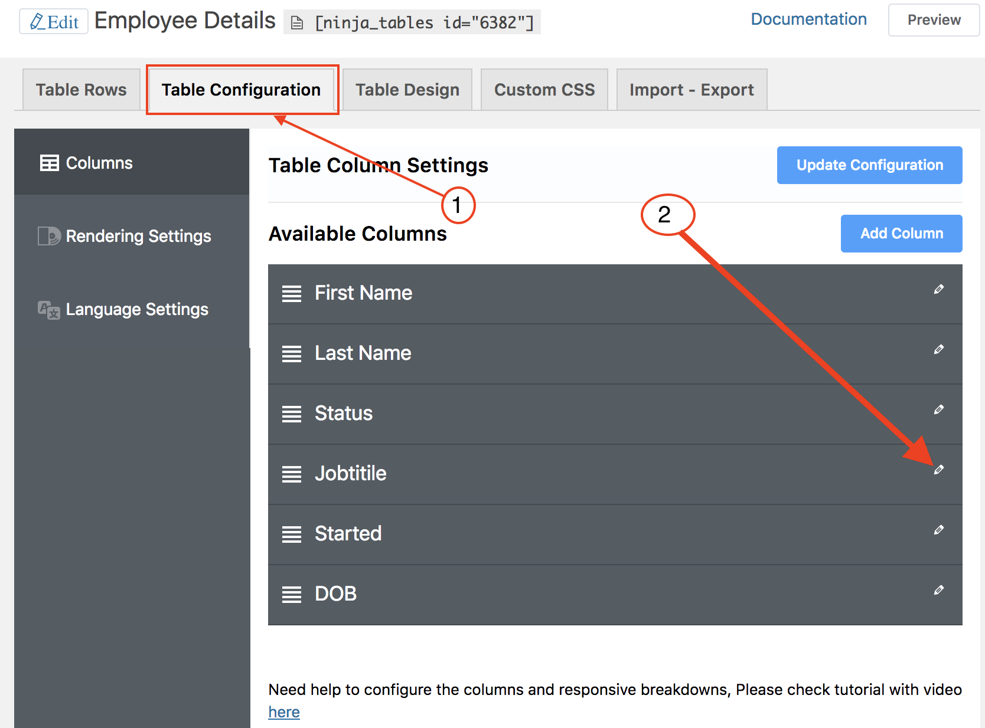Edit the Last Name column via pencil icon
The width and height of the screenshot is (985, 728).
pos(939,349)
